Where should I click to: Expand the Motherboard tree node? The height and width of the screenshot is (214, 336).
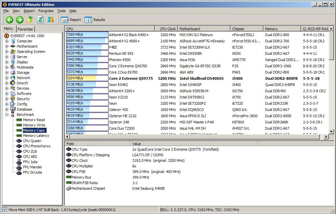(7, 46)
